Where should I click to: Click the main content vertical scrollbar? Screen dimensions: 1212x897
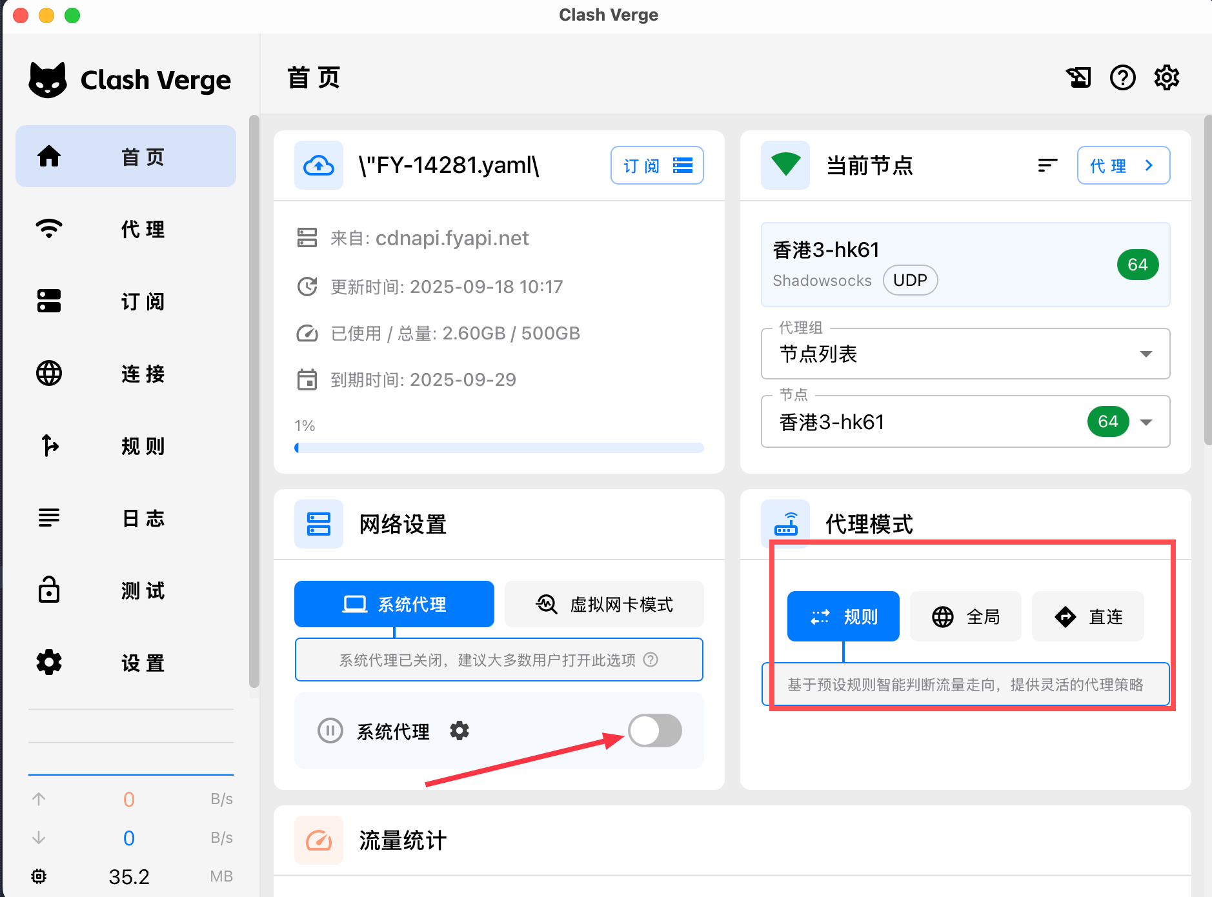pos(1207,281)
